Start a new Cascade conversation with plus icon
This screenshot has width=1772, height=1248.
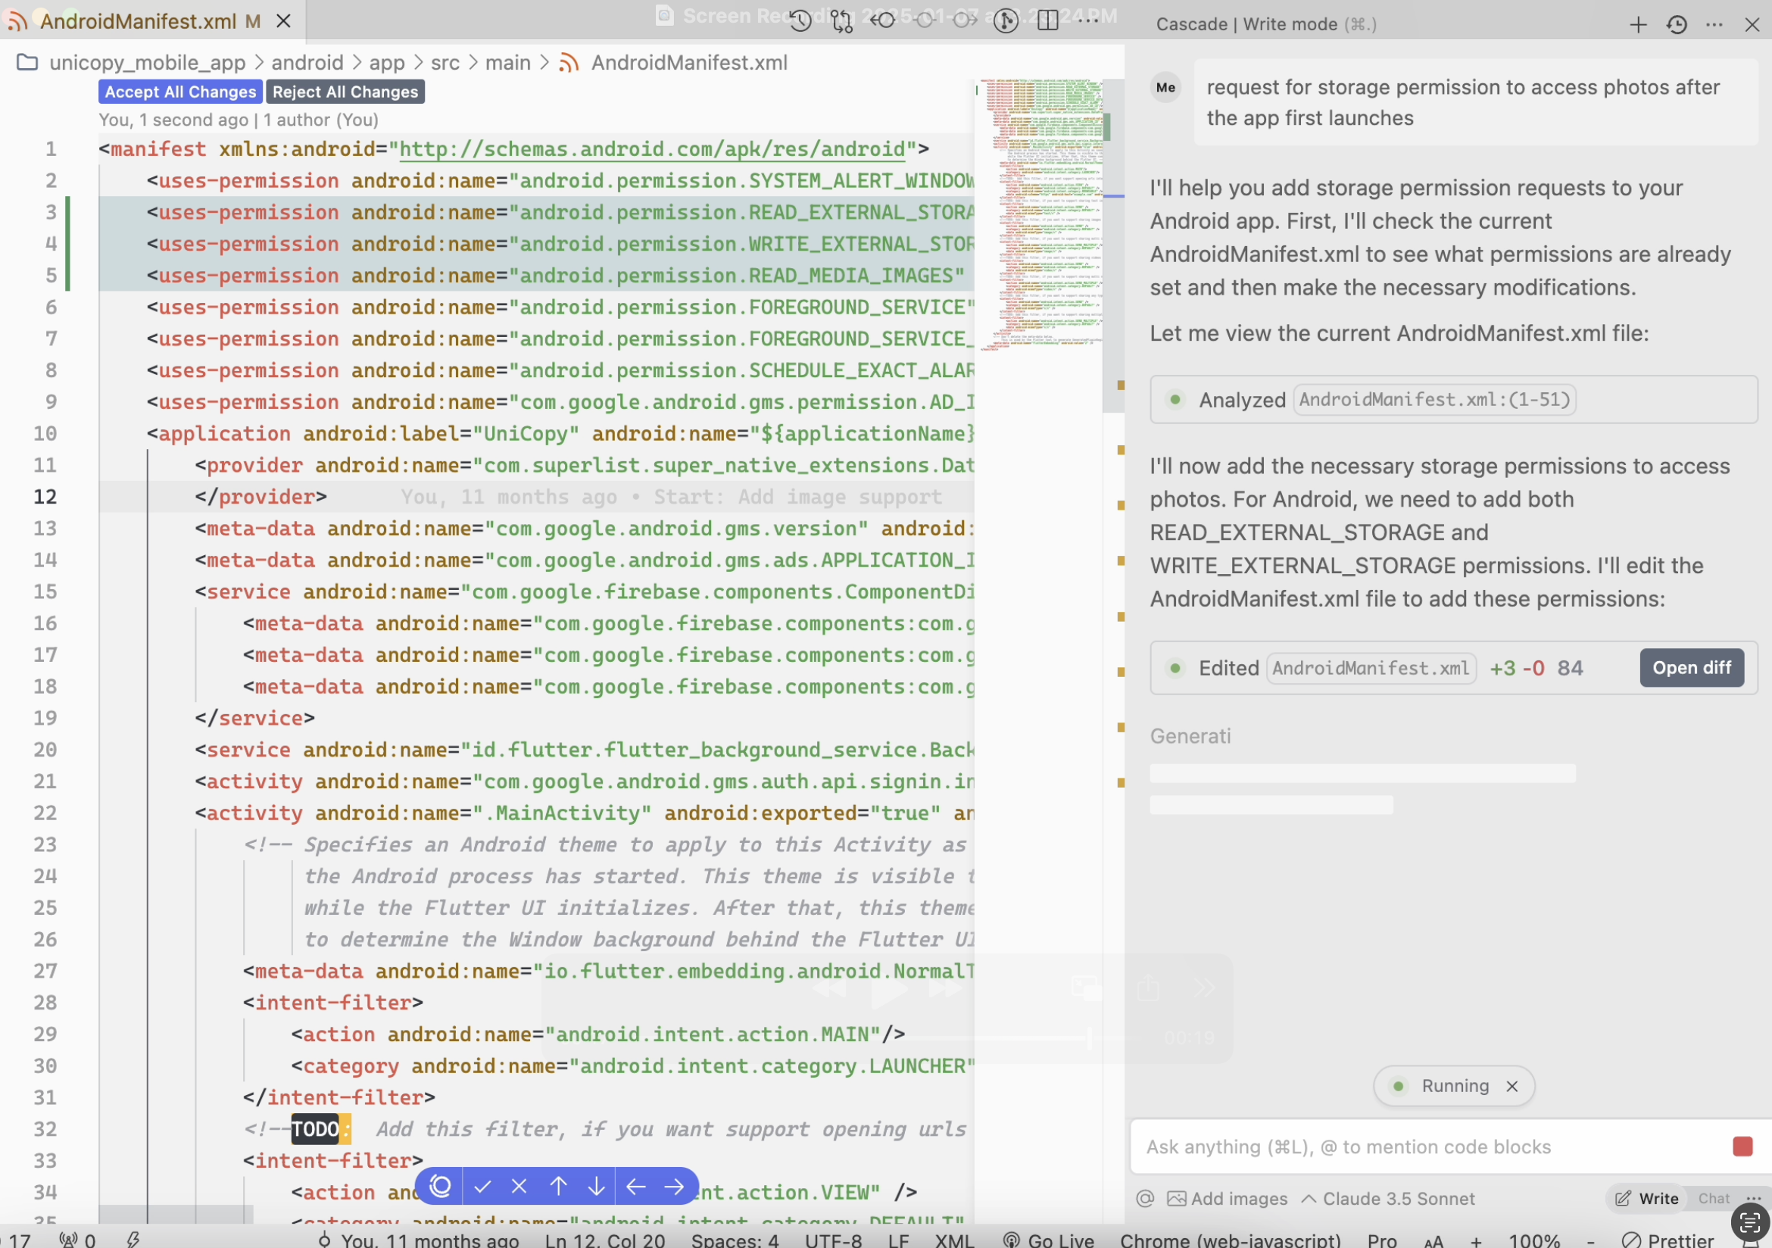[x=1638, y=25]
